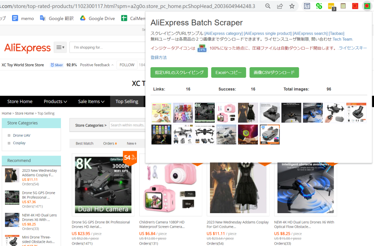Viewport: 374px width, 246px height.
Task: Click the green AliExpress Batch Scraper extension icon
Action: tap(367, 6)
